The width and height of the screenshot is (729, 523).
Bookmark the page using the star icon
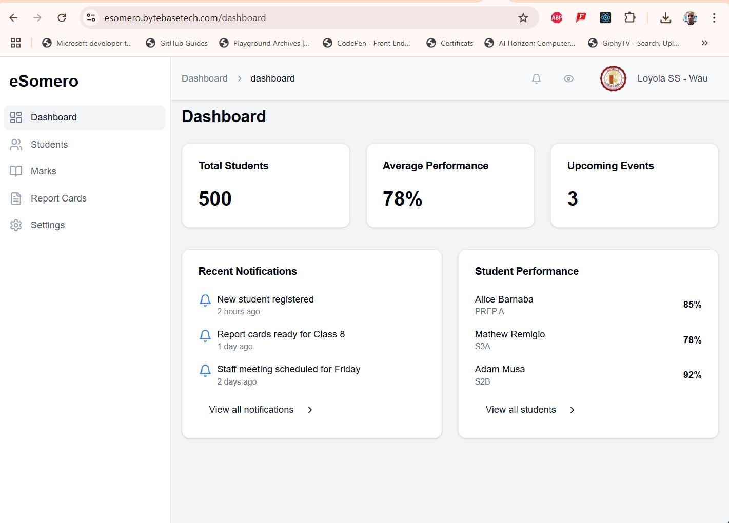[x=523, y=17]
